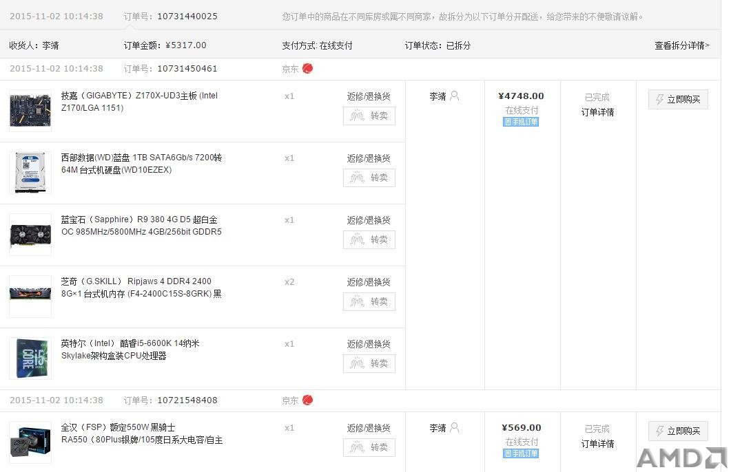Open the Intel Core i5-6600K CPU thumbnail
The height and width of the screenshot is (472, 731).
[x=30, y=358]
